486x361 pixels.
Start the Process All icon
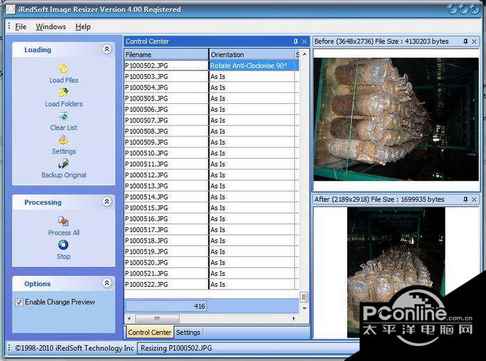click(63, 221)
